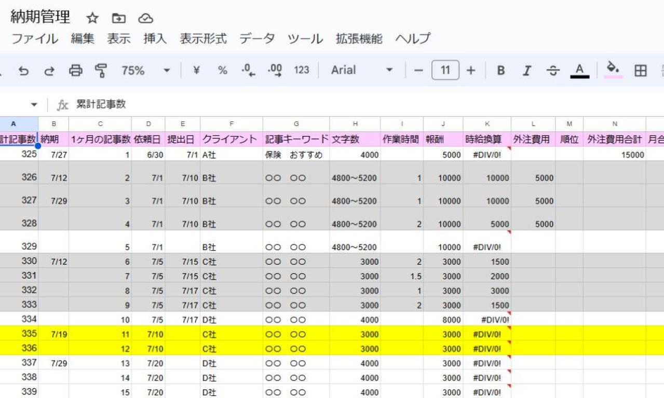Screen dimensions: 664x398
Task: Select the 順位 header cell
Action: (570, 139)
